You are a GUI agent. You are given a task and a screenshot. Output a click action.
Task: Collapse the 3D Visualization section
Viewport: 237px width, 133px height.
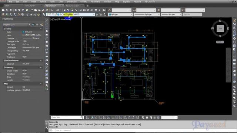[41, 61]
